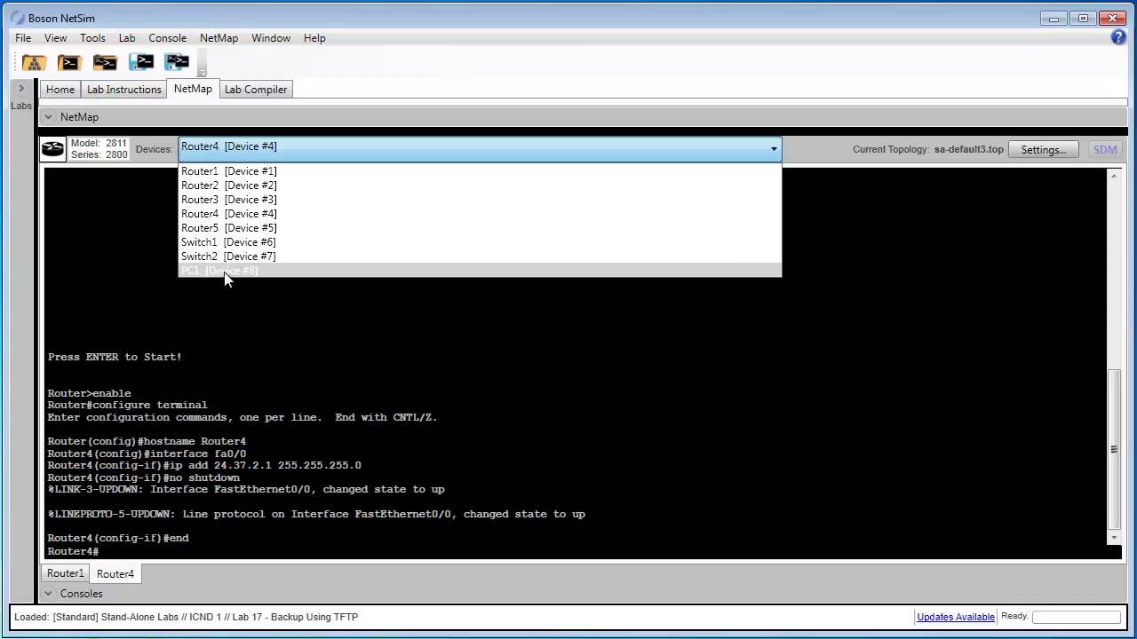Switch to the Home tab
1137x639 pixels.
(x=60, y=90)
